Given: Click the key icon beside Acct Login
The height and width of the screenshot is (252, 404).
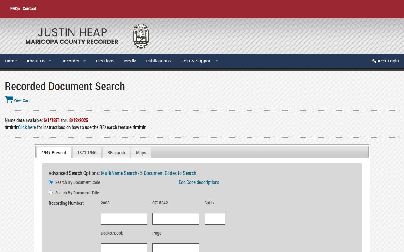Looking at the screenshot, I should pyautogui.click(x=374, y=61).
